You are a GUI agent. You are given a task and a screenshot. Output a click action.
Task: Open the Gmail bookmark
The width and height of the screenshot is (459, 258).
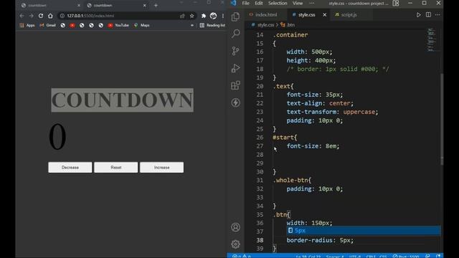(x=47, y=26)
